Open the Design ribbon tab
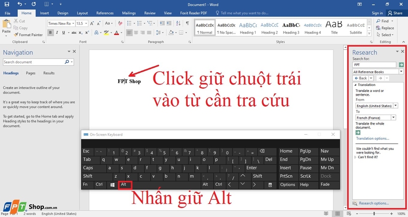 tap(63, 13)
